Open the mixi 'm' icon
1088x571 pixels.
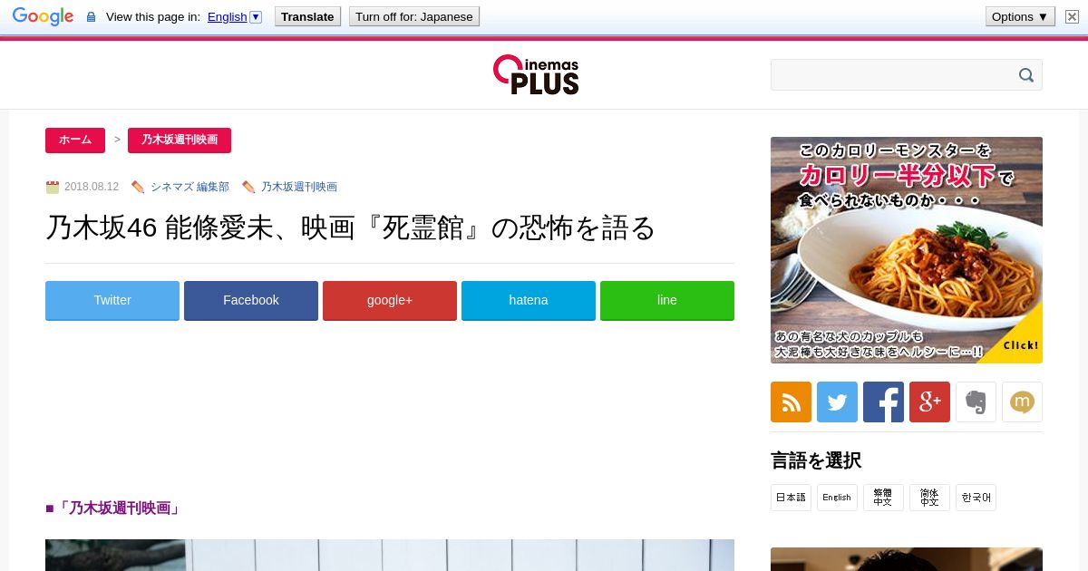coord(1022,402)
